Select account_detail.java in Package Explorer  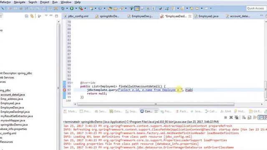[x=13, y=95]
